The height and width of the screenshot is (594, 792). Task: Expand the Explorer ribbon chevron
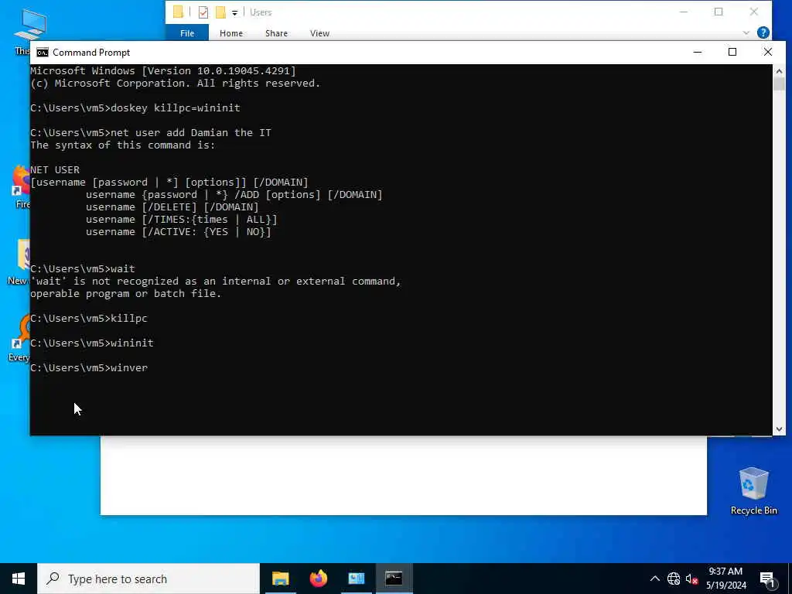tap(746, 32)
